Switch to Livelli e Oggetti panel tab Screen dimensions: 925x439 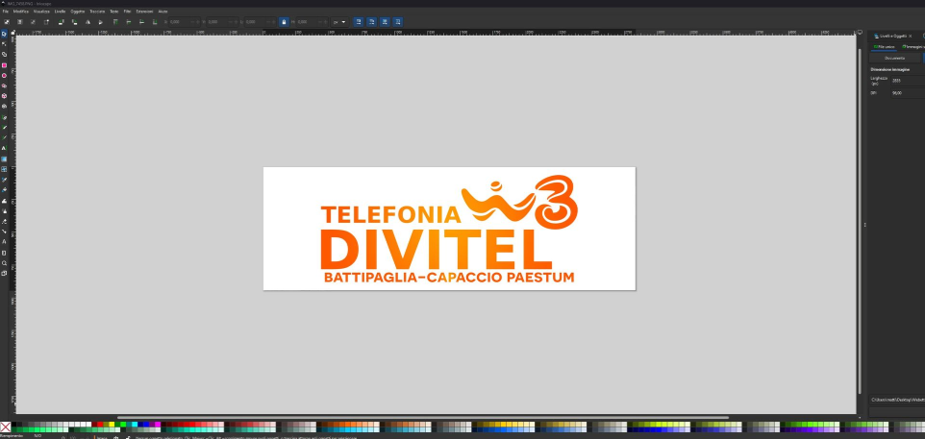coord(892,36)
